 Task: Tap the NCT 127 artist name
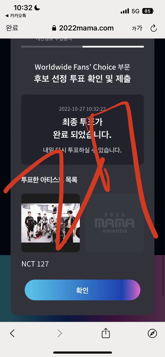point(35,264)
